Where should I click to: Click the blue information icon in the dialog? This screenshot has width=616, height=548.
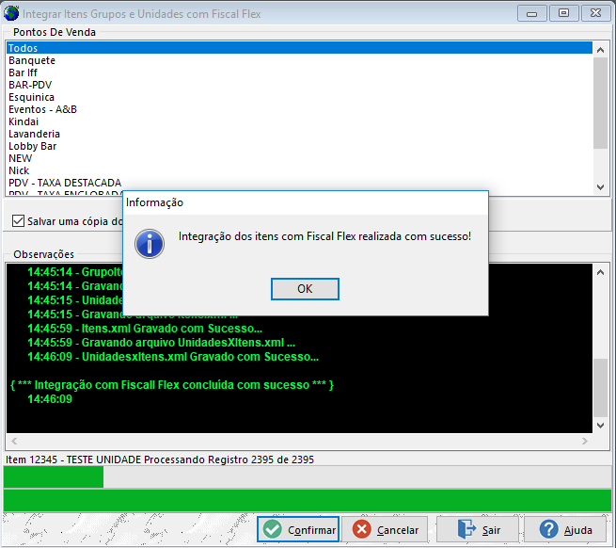(150, 244)
